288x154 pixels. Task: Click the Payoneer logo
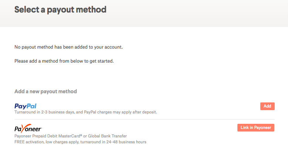click(x=28, y=129)
